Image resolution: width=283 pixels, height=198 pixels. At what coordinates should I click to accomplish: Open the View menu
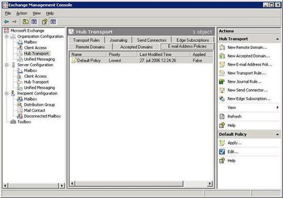[x=37, y=13]
